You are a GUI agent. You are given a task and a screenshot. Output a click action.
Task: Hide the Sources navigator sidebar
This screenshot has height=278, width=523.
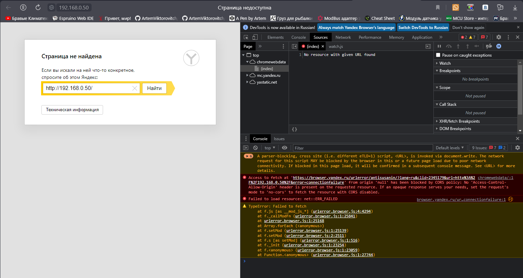(x=294, y=47)
